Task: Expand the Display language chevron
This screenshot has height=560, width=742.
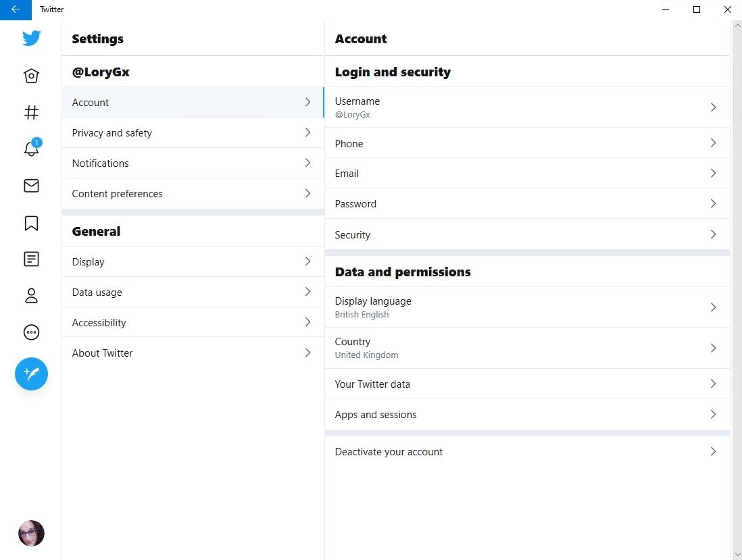Action: [713, 307]
